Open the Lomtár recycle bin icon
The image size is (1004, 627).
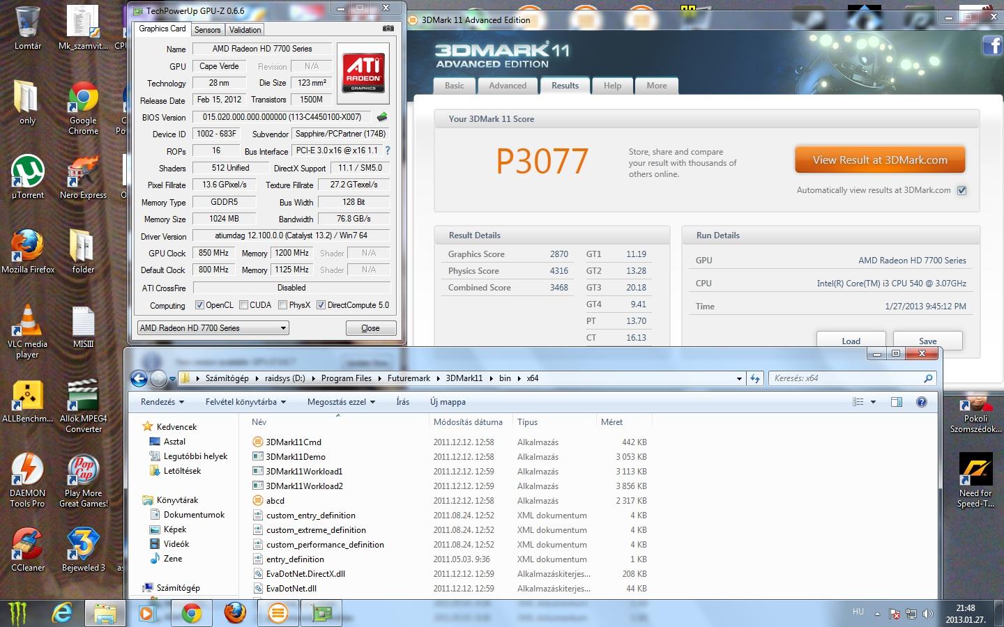[x=27, y=28]
